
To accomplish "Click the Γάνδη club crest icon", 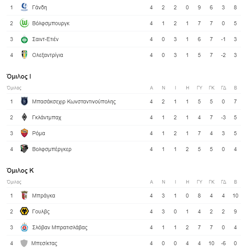I will (x=24, y=7).
